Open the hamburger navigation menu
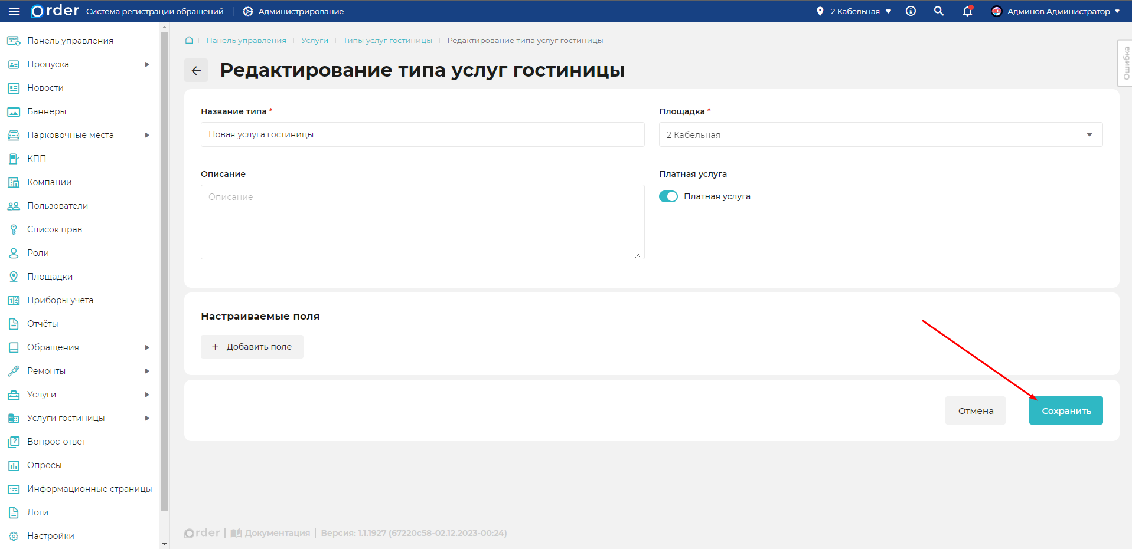This screenshot has height=549, width=1132. pyautogui.click(x=14, y=11)
